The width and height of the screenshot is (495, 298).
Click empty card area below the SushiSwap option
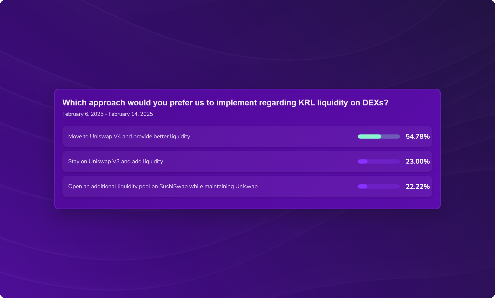[x=247, y=203]
